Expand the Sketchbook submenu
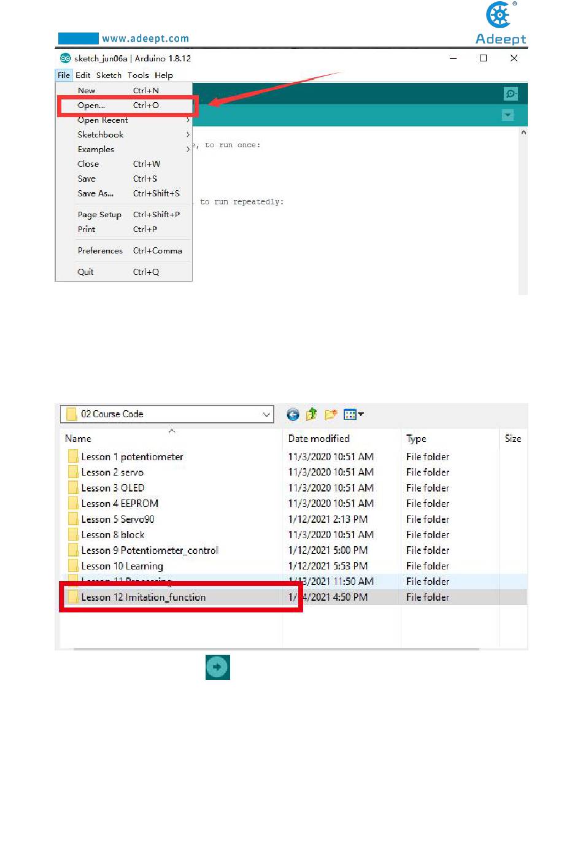The height and width of the screenshot is (864, 583). tap(188, 134)
